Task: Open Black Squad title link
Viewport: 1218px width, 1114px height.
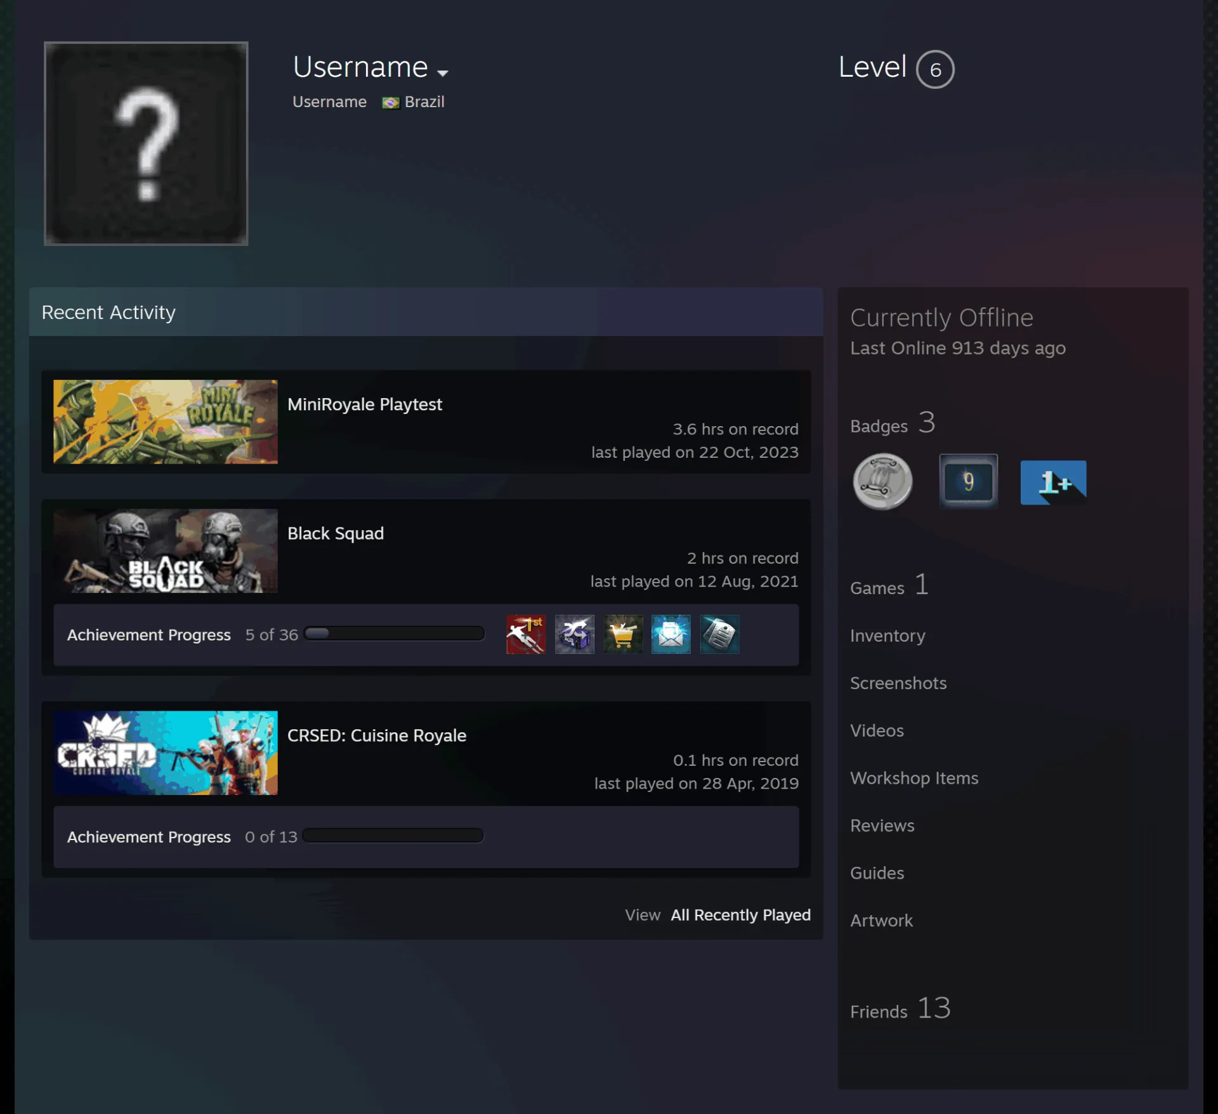Action: pyautogui.click(x=336, y=534)
